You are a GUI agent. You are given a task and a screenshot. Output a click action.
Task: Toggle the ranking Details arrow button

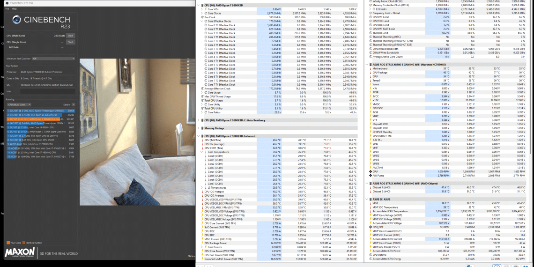pos(73,104)
